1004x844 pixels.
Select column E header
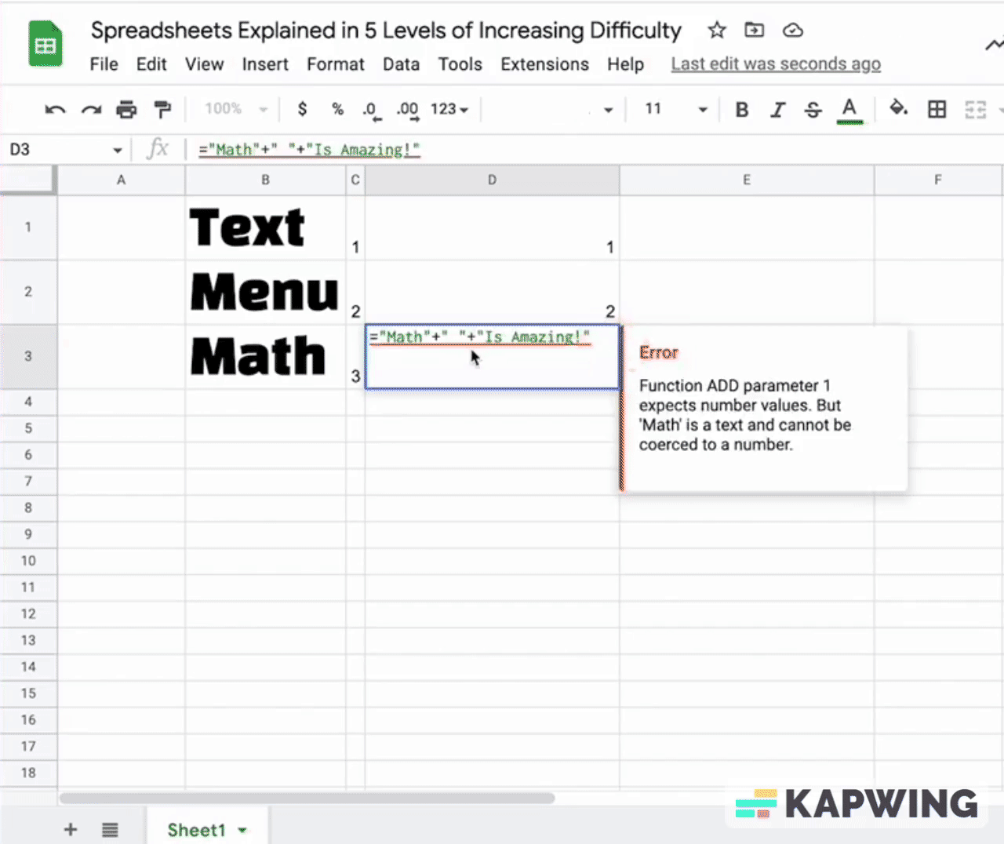[x=747, y=180]
